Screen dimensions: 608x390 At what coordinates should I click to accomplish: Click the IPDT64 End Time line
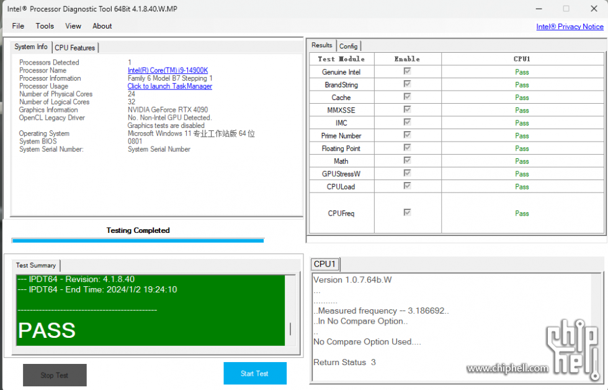point(97,289)
